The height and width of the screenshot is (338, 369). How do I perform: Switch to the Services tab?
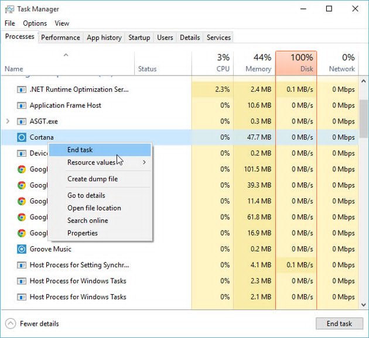click(218, 37)
